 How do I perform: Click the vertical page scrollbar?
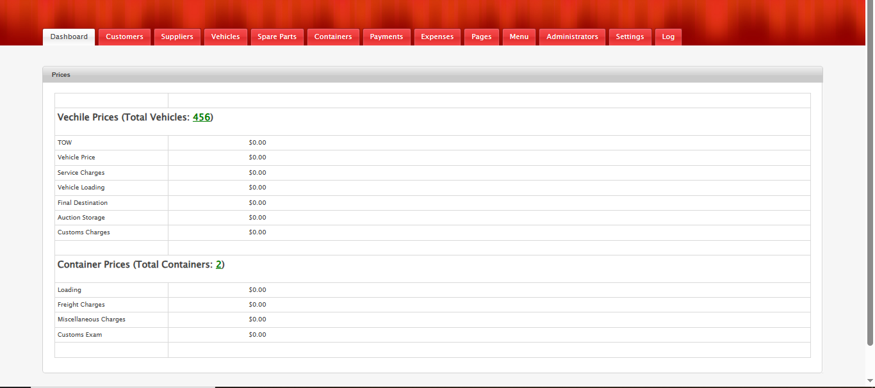[870, 173]
